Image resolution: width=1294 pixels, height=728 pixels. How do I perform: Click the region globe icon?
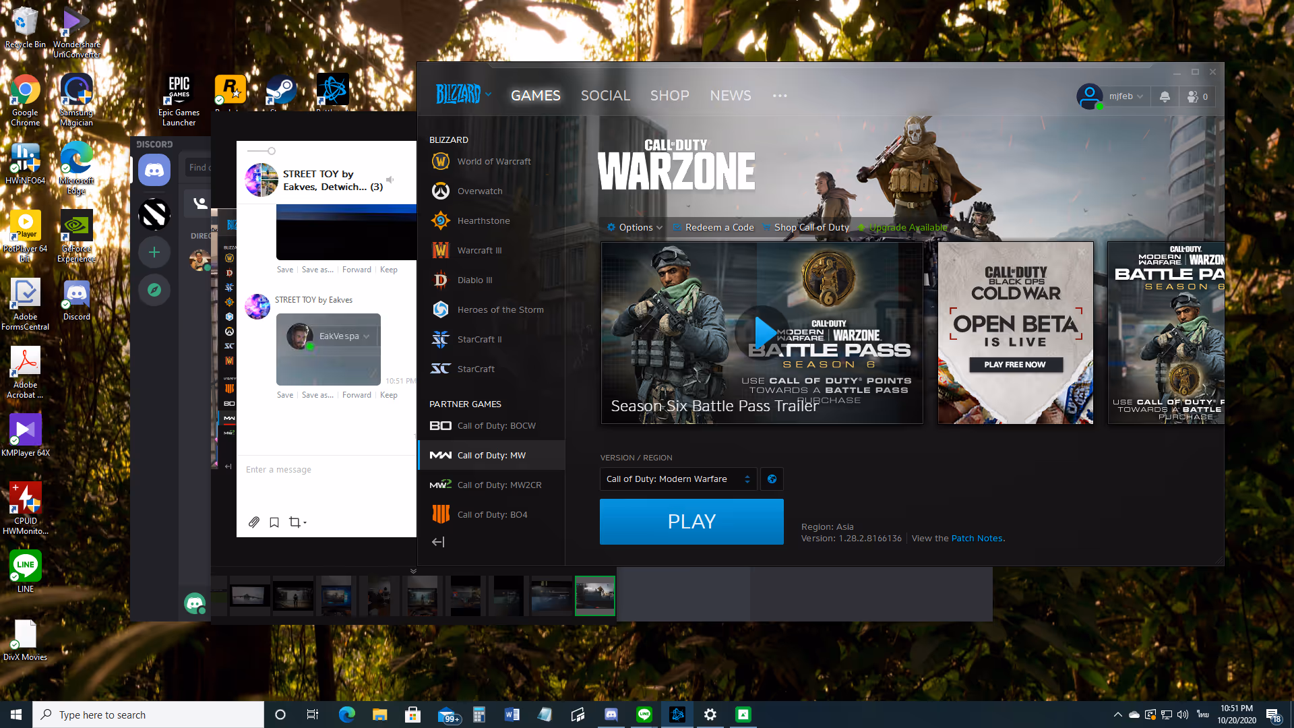tap(772, 479)
